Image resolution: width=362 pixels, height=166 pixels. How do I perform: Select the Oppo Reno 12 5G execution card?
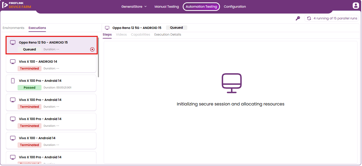pyautogui.click(x=52, y=45)
